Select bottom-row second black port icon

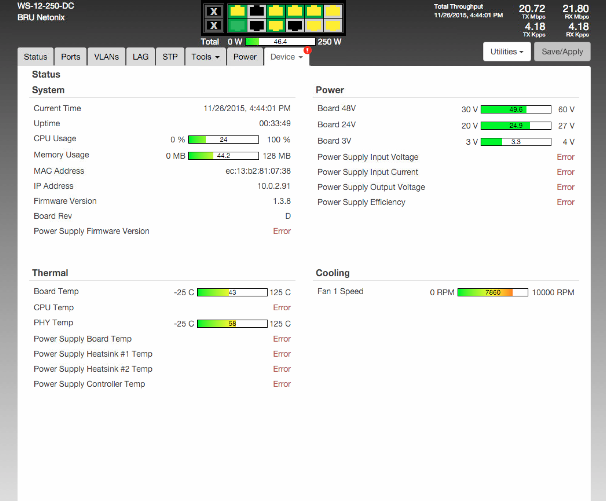[256, 25]
